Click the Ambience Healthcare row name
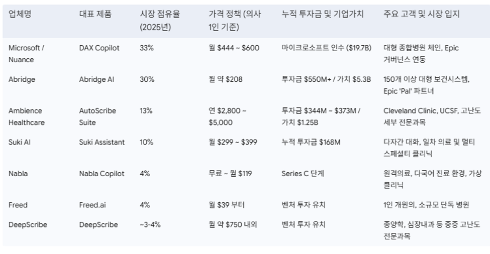This screenshot has width=490, height=254. click(x=27, y=116)
